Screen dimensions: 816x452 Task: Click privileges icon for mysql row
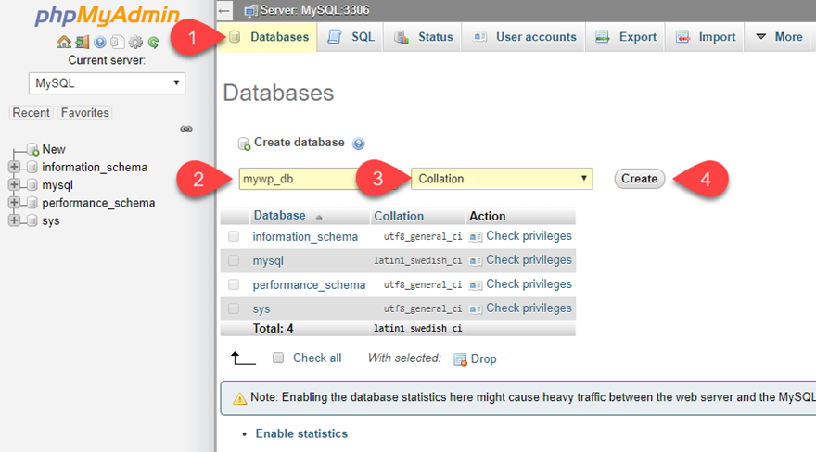[x=475, y=261]
